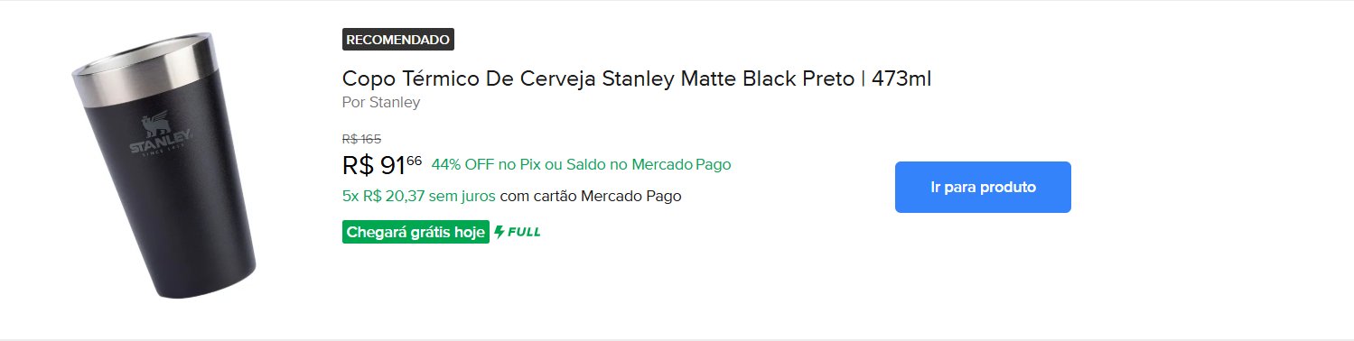Click the 473ml portion of the title
This screenshot has width=1354, height=341.
pyautogui.click(x=901, y=78)
